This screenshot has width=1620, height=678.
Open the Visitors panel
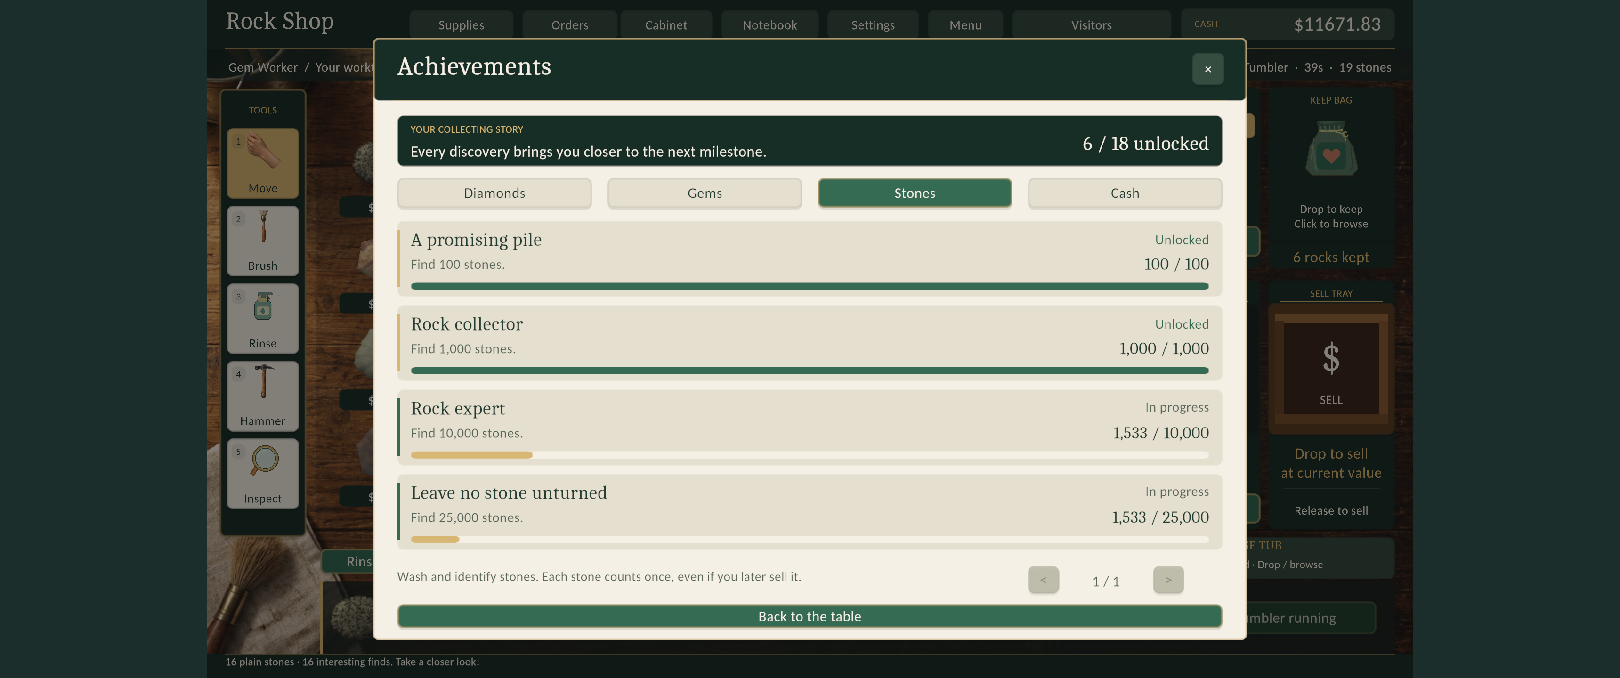pyautogui.click(x=1091, y=24)
